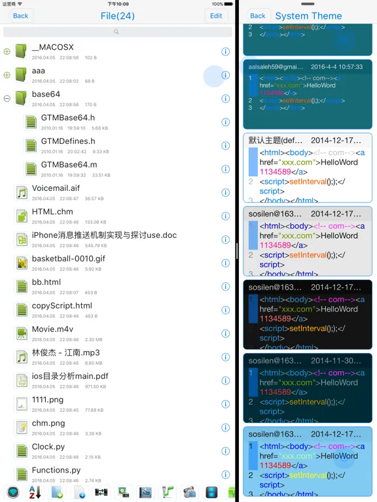Show info for HTML.chm
Viewport: 377px width, 502px height.
click(226, 216)
